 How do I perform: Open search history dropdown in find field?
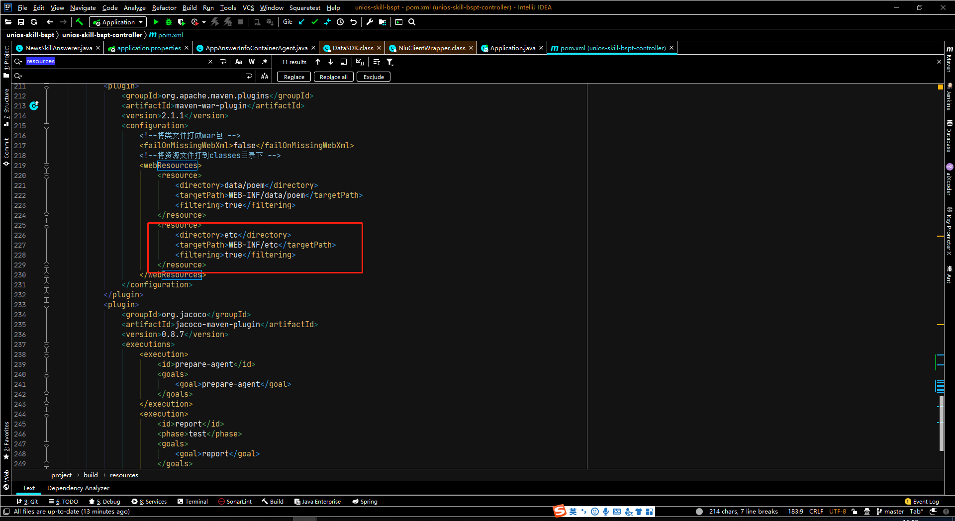coord(18,62)
